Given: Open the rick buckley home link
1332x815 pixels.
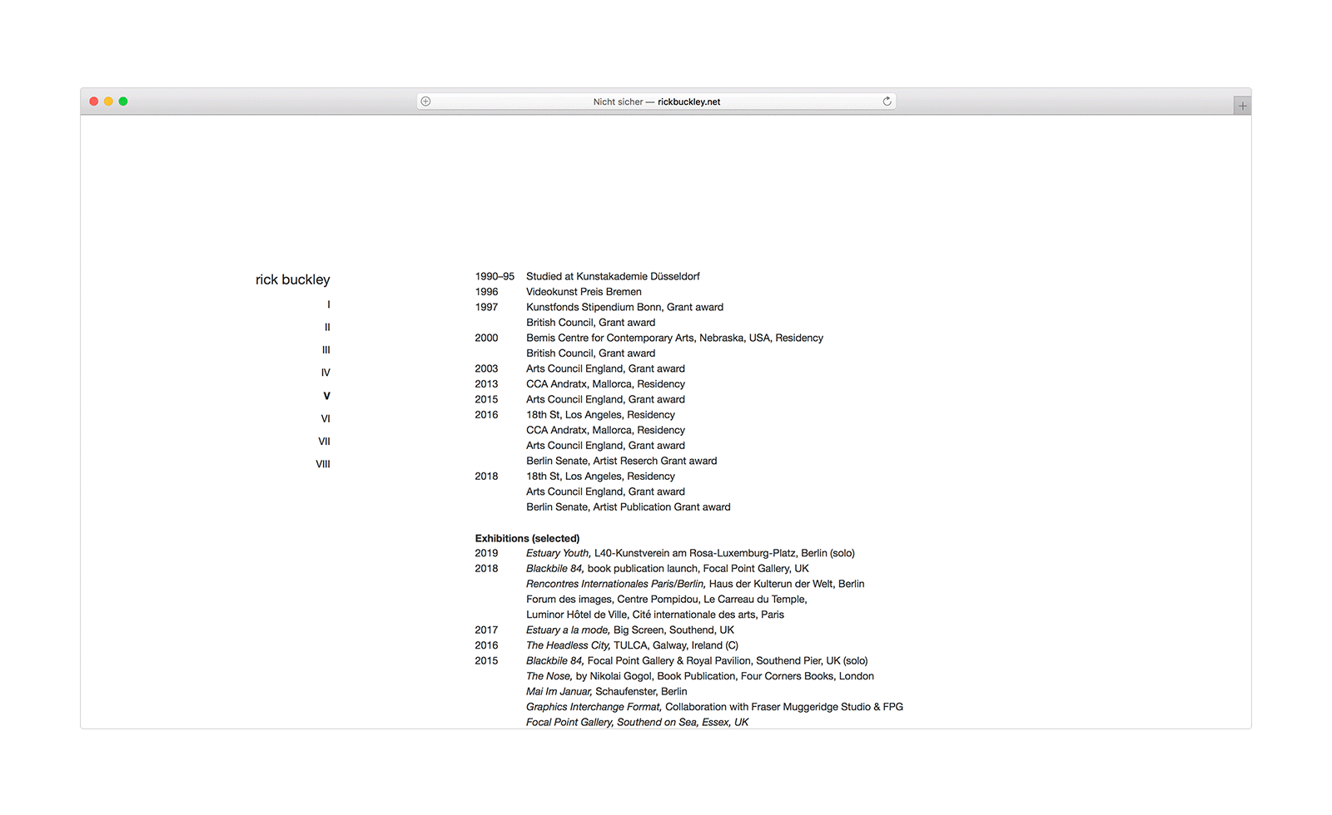Looking at the screenshot, I should tap(292, 279).
